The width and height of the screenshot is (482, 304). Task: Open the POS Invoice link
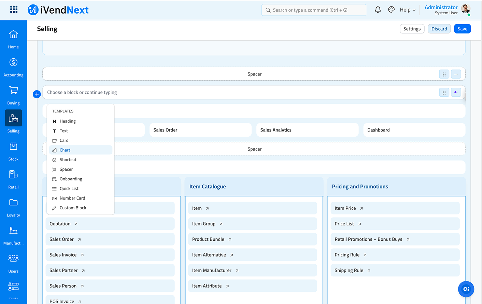[110, 300]
